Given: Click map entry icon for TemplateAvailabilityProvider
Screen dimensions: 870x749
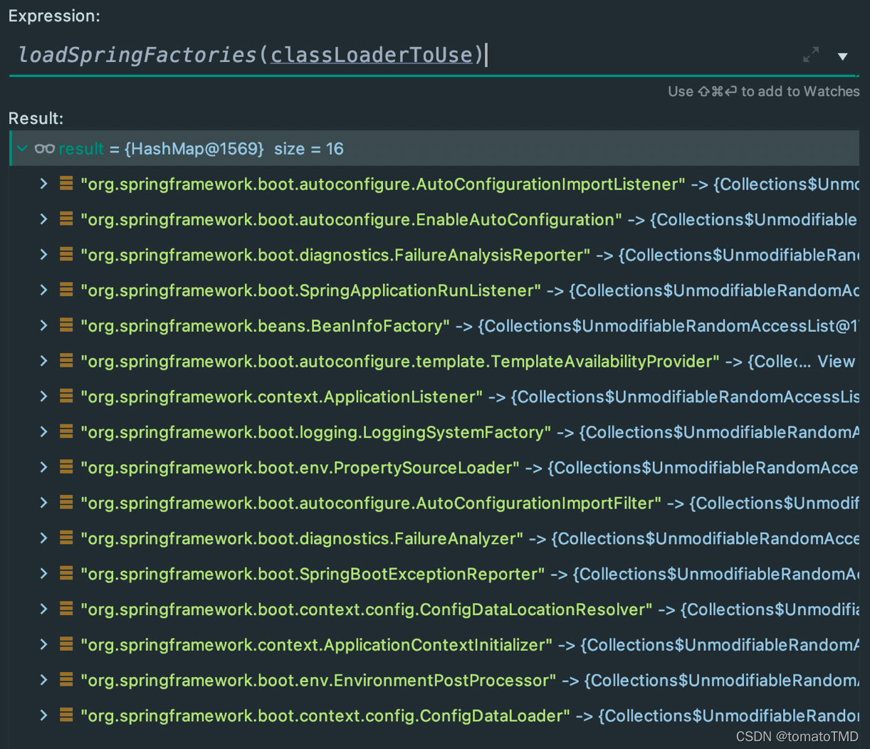Looking at the screenshot, I should pos(66,361).
